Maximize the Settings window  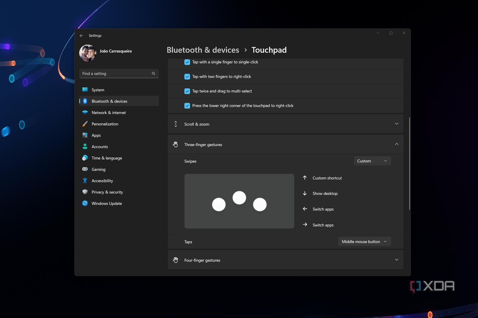[x=391, y=33]
